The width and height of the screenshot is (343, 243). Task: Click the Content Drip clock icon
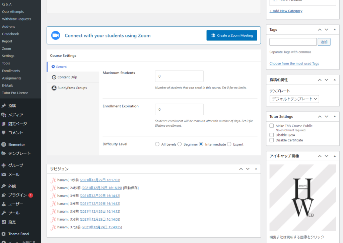(54, 77)
